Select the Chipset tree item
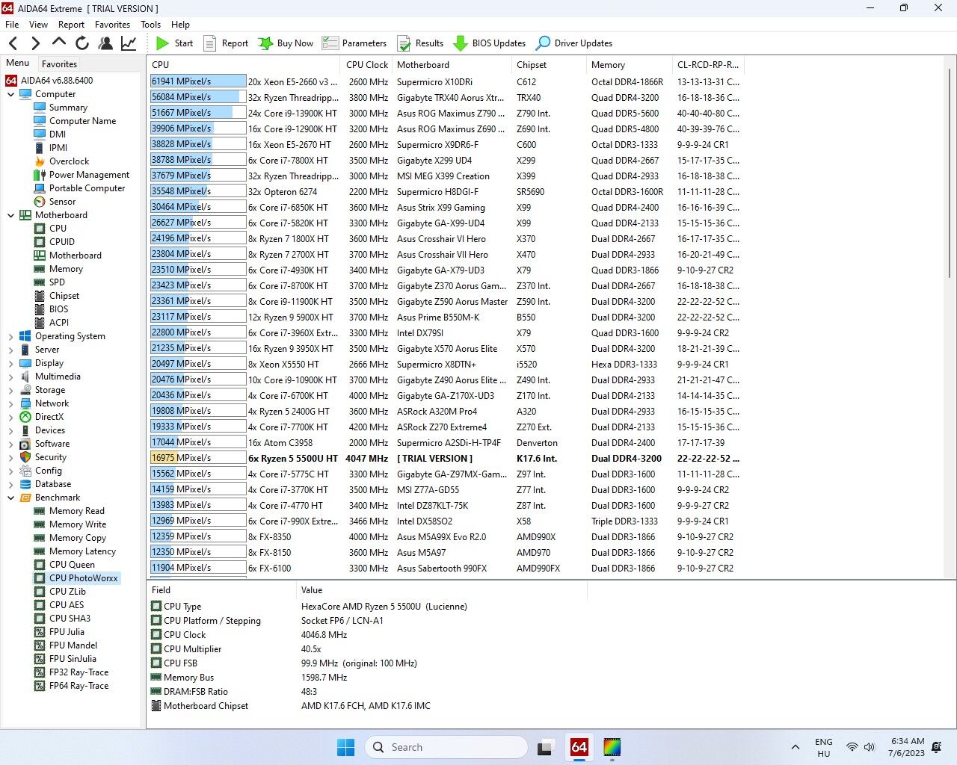 [64, 296]
